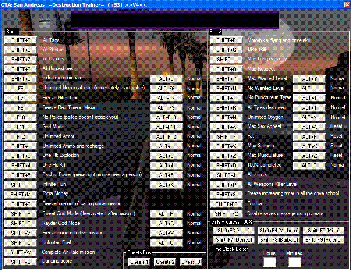Open the Cheats 2 page
Screen dimensions: 351x270
click(x=165, y=262)
